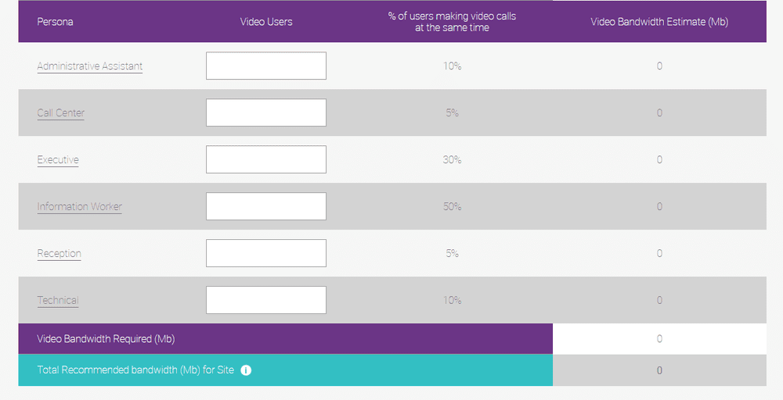Click the info icon beside Total Recommended bandwidth
The height and width of the screenshot is (400, 783).
pos(246,370)
